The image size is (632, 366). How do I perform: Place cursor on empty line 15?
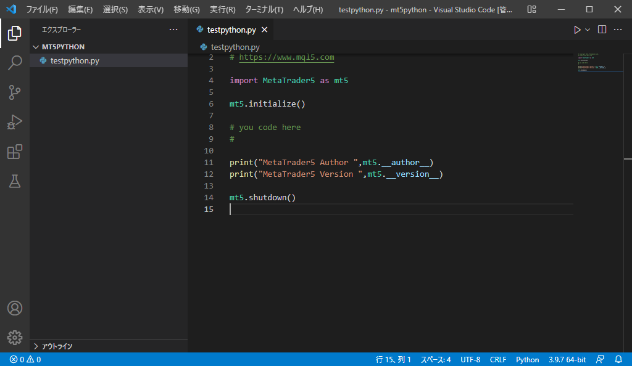[x=401, y=209]
